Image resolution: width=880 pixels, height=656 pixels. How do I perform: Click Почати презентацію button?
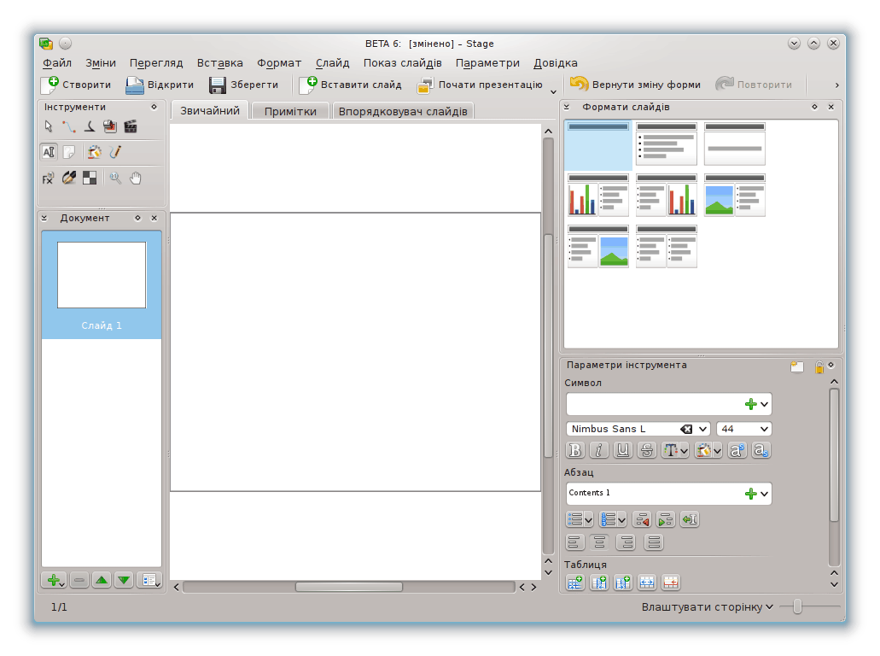pyautogui.click(x=480, y=85)
